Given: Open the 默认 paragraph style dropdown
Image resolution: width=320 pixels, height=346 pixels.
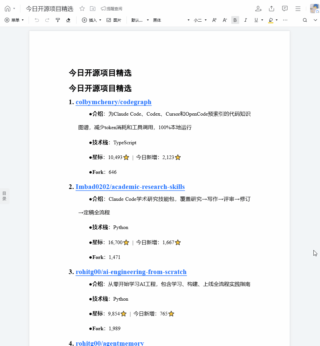Looking at the screenshot, I should pyautogui.click(x=140, y=20).
